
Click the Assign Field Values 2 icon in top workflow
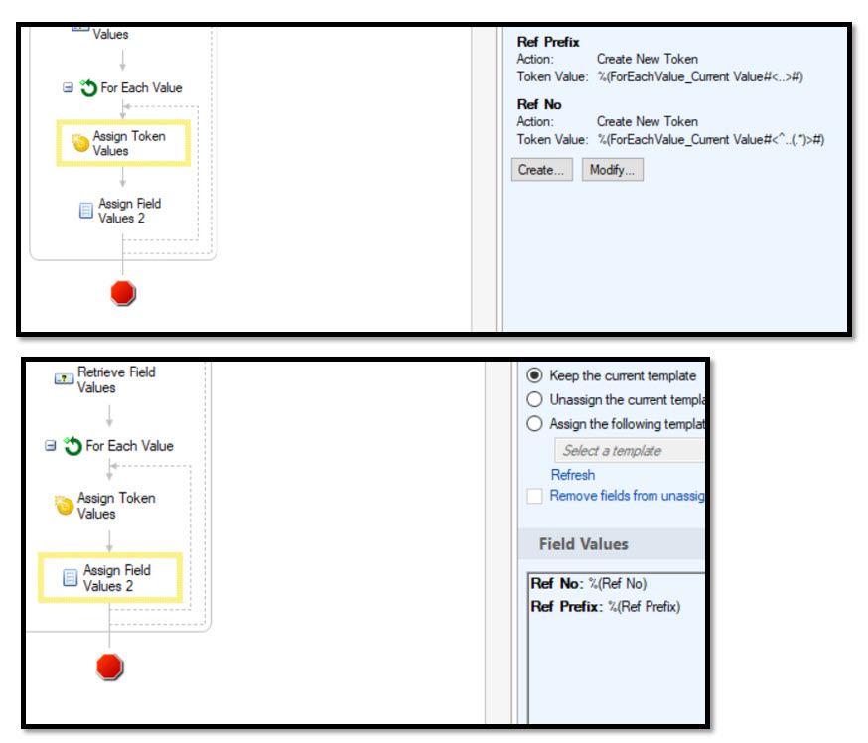85,211
